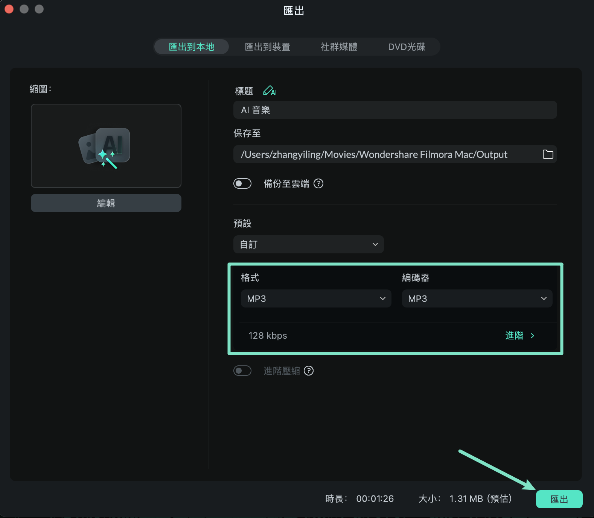Switch to the 匯出到本地 tab

[x=192, y=47]
